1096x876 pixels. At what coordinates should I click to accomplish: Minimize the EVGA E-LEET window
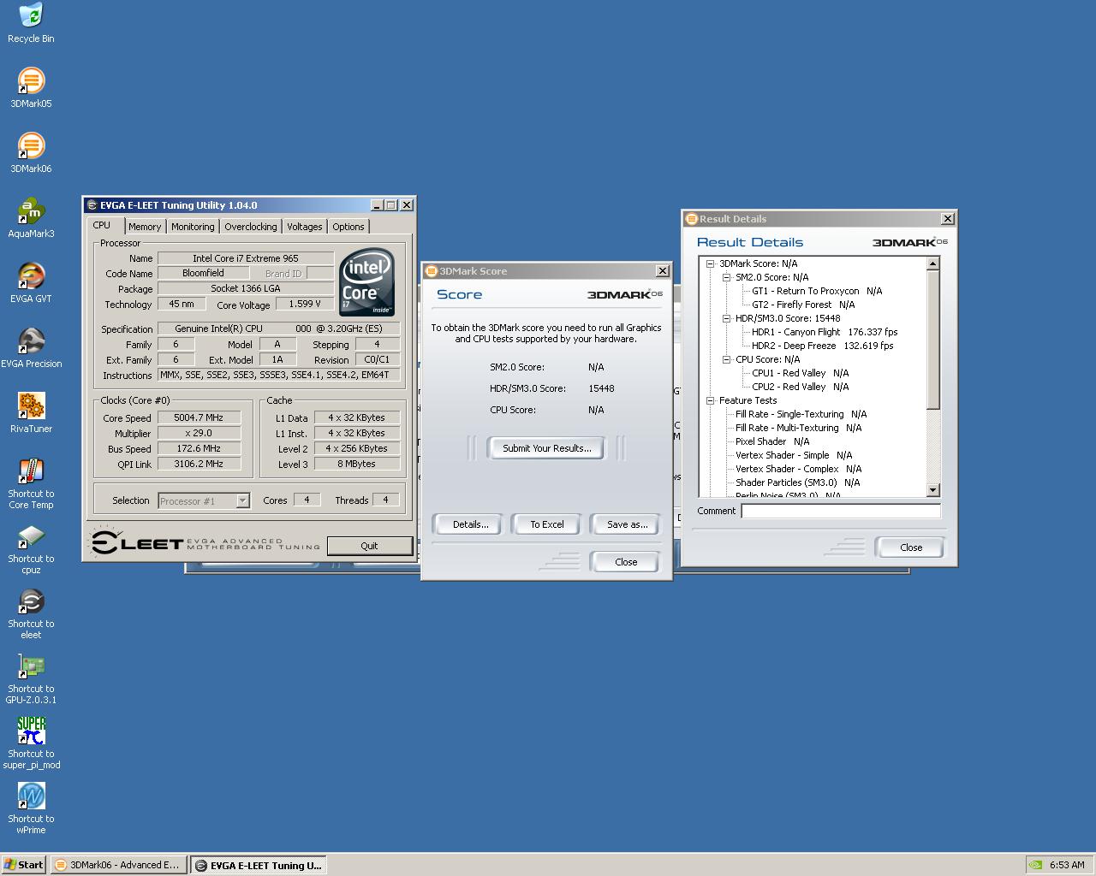click(x=377, y=205)
